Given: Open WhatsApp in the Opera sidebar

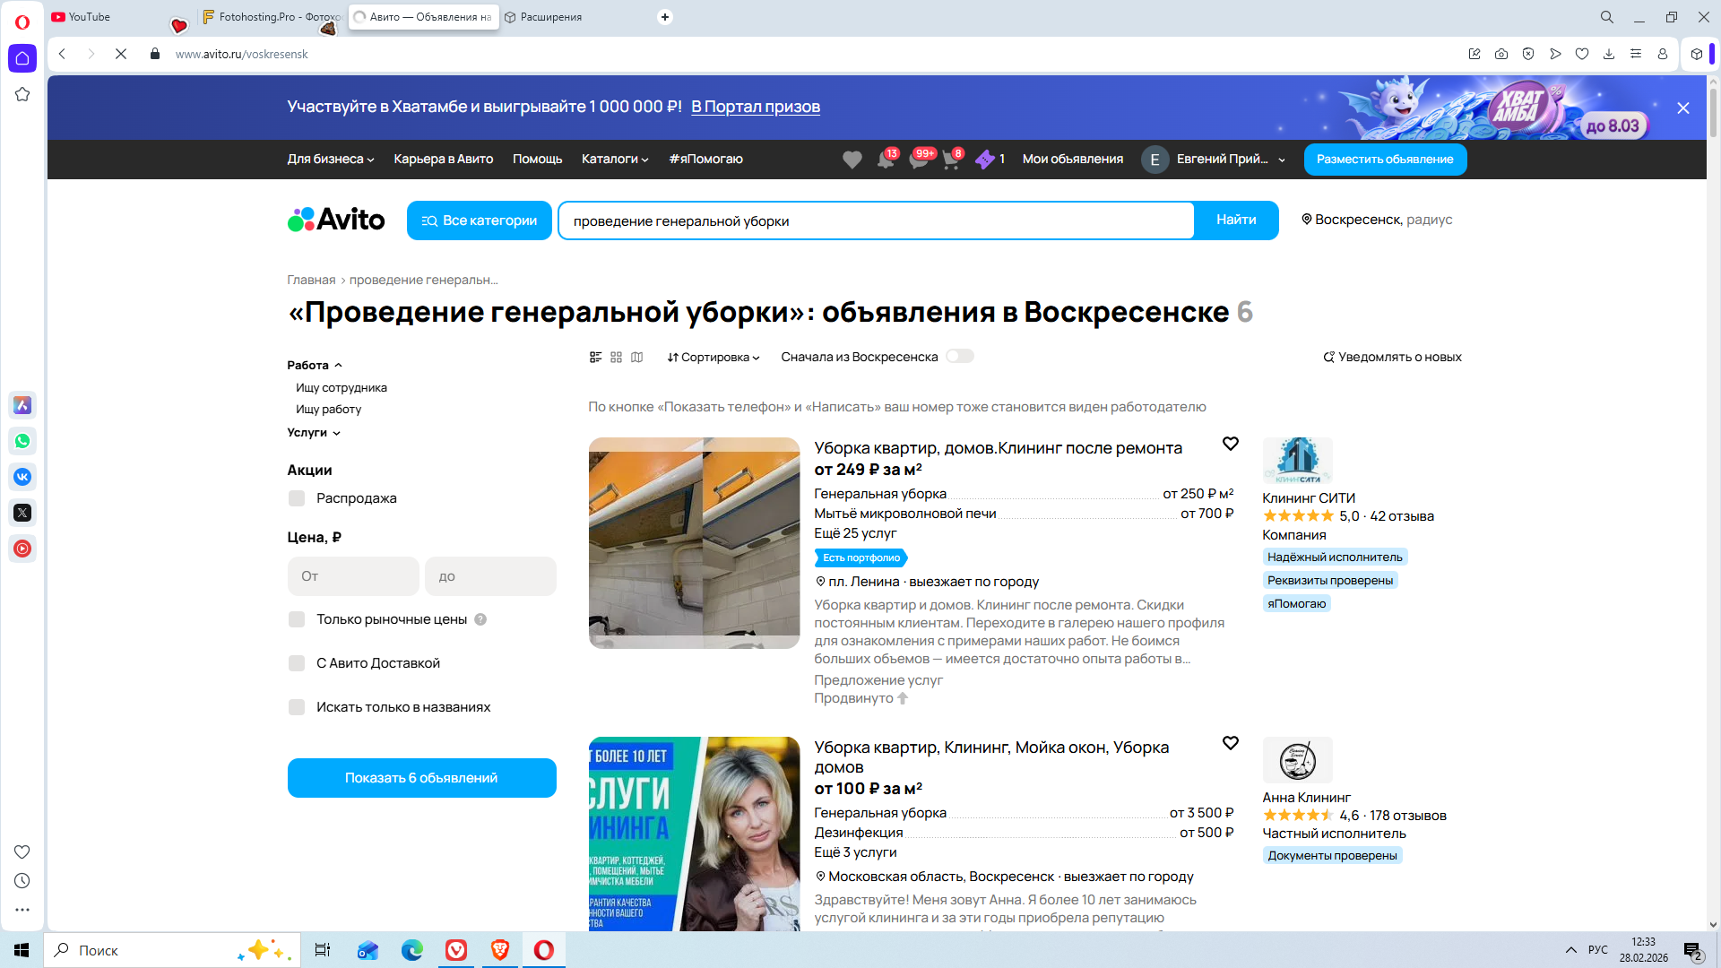Looking at the screenshot, I should click(22, 441).
